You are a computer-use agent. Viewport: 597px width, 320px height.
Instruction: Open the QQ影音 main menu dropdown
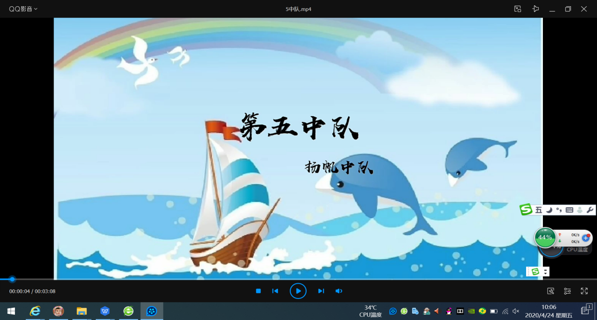(23, 9)
